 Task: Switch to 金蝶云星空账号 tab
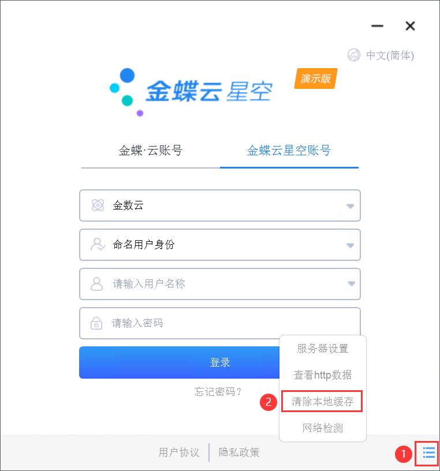tap(289, 151)
